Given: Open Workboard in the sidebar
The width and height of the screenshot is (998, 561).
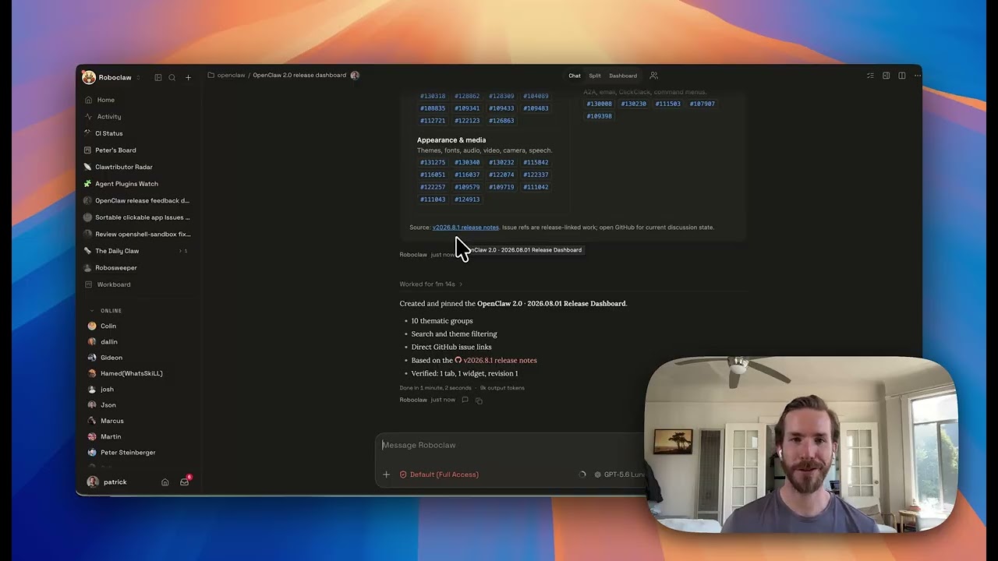Looking at the screenshot, I should click(139, 284).
